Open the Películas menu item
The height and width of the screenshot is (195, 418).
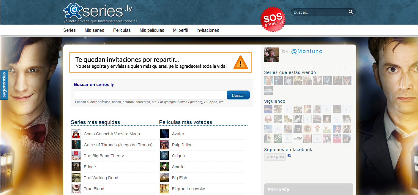122,30
